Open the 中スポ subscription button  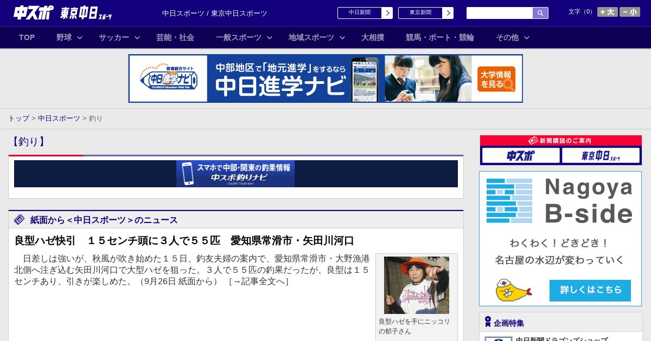pyautogui.click(x=521, y=155)
